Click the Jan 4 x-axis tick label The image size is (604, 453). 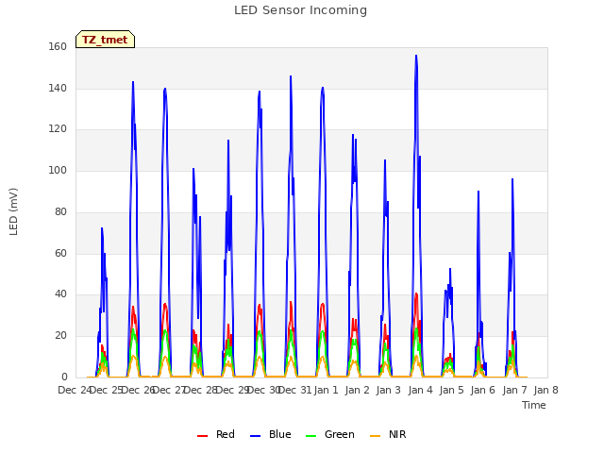point(420,390)
